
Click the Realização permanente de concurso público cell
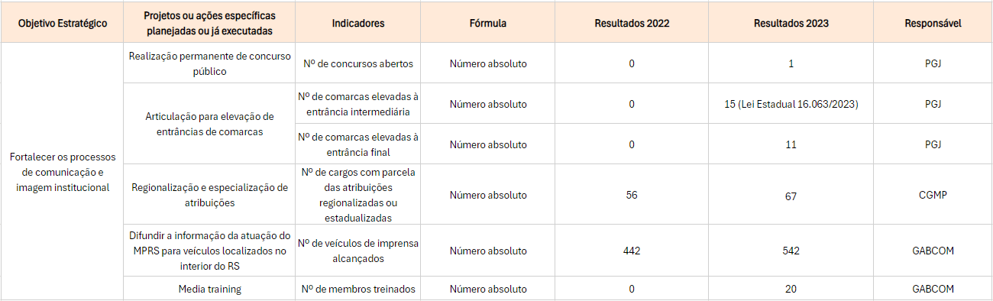coord(209,63)
